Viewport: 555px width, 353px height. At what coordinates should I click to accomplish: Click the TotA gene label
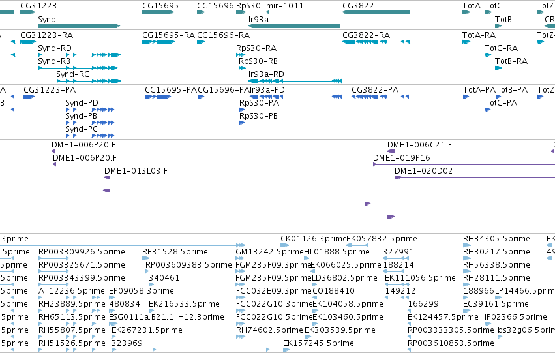coord(472,6)
